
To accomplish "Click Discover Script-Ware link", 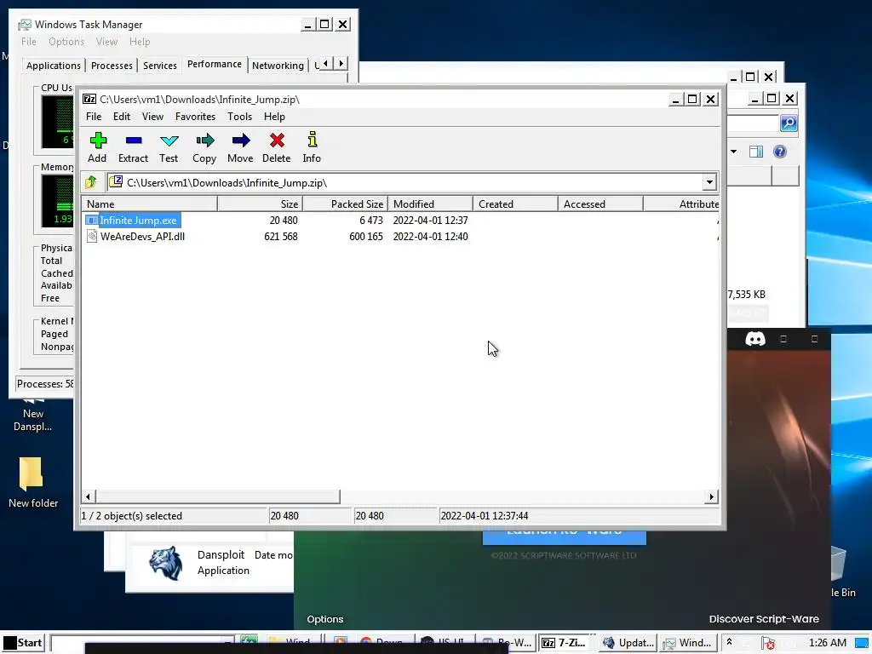I will click(764, 619).
